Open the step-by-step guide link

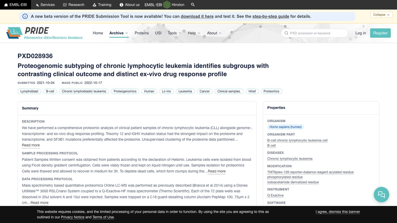[271, 16]
